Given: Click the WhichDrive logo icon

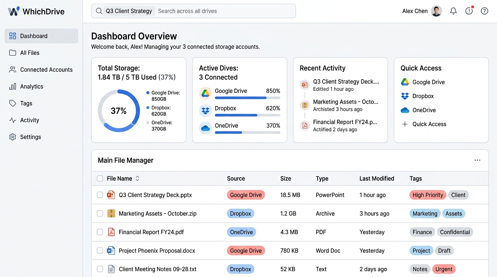Looking at the screenshot, I should pyautogui.click(x=14, y=11).
